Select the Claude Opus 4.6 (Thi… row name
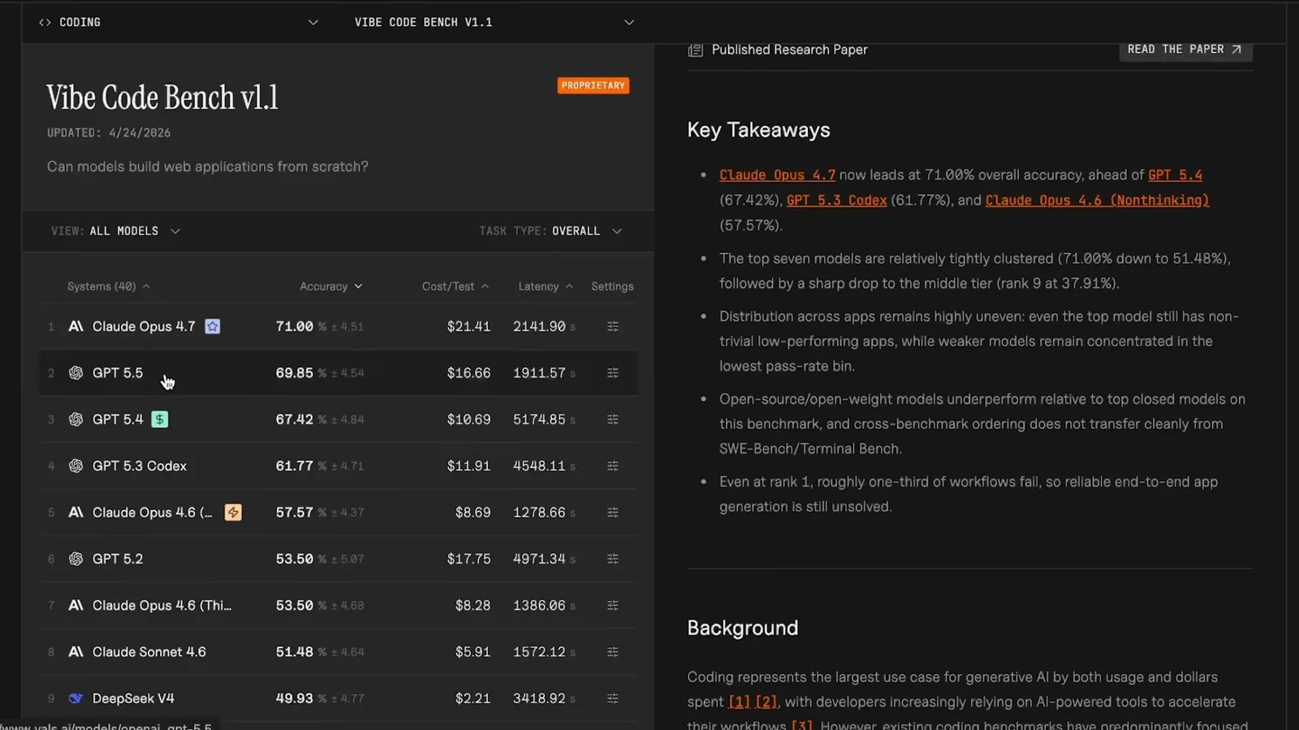This screenshot has width=1299, height=730. 162,606
